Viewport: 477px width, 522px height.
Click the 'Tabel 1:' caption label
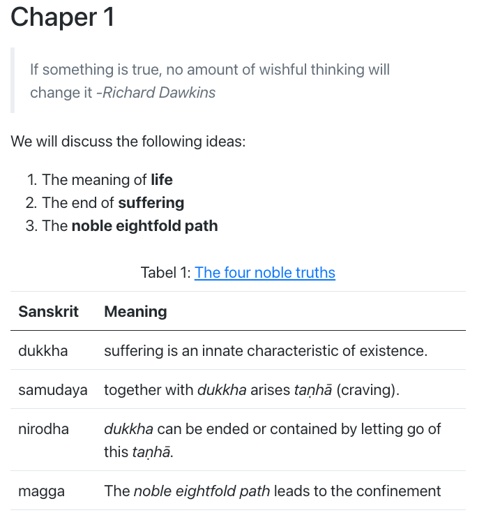(165, 273)
